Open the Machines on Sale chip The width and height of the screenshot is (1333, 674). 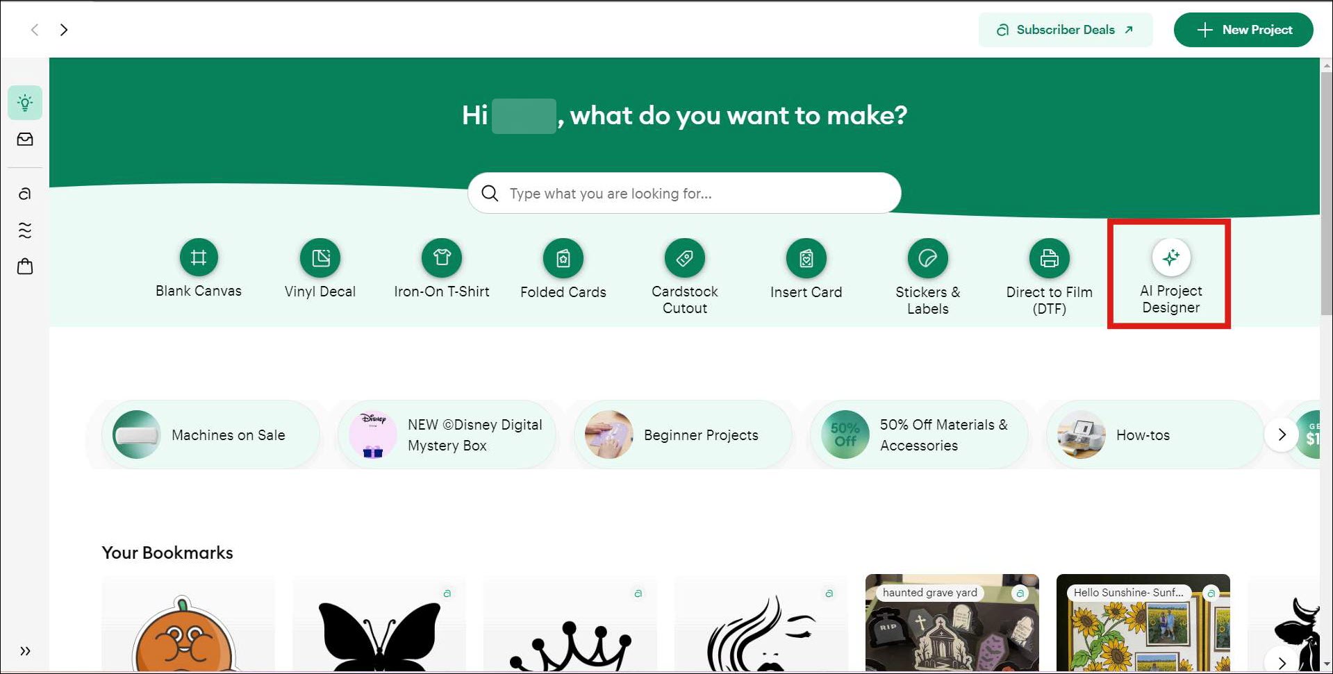[x=210, y=435]
